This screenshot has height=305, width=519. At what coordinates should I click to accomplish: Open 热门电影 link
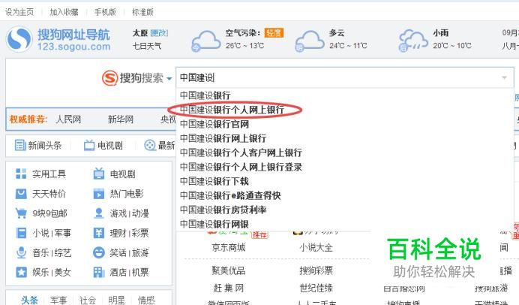[127, 194]
